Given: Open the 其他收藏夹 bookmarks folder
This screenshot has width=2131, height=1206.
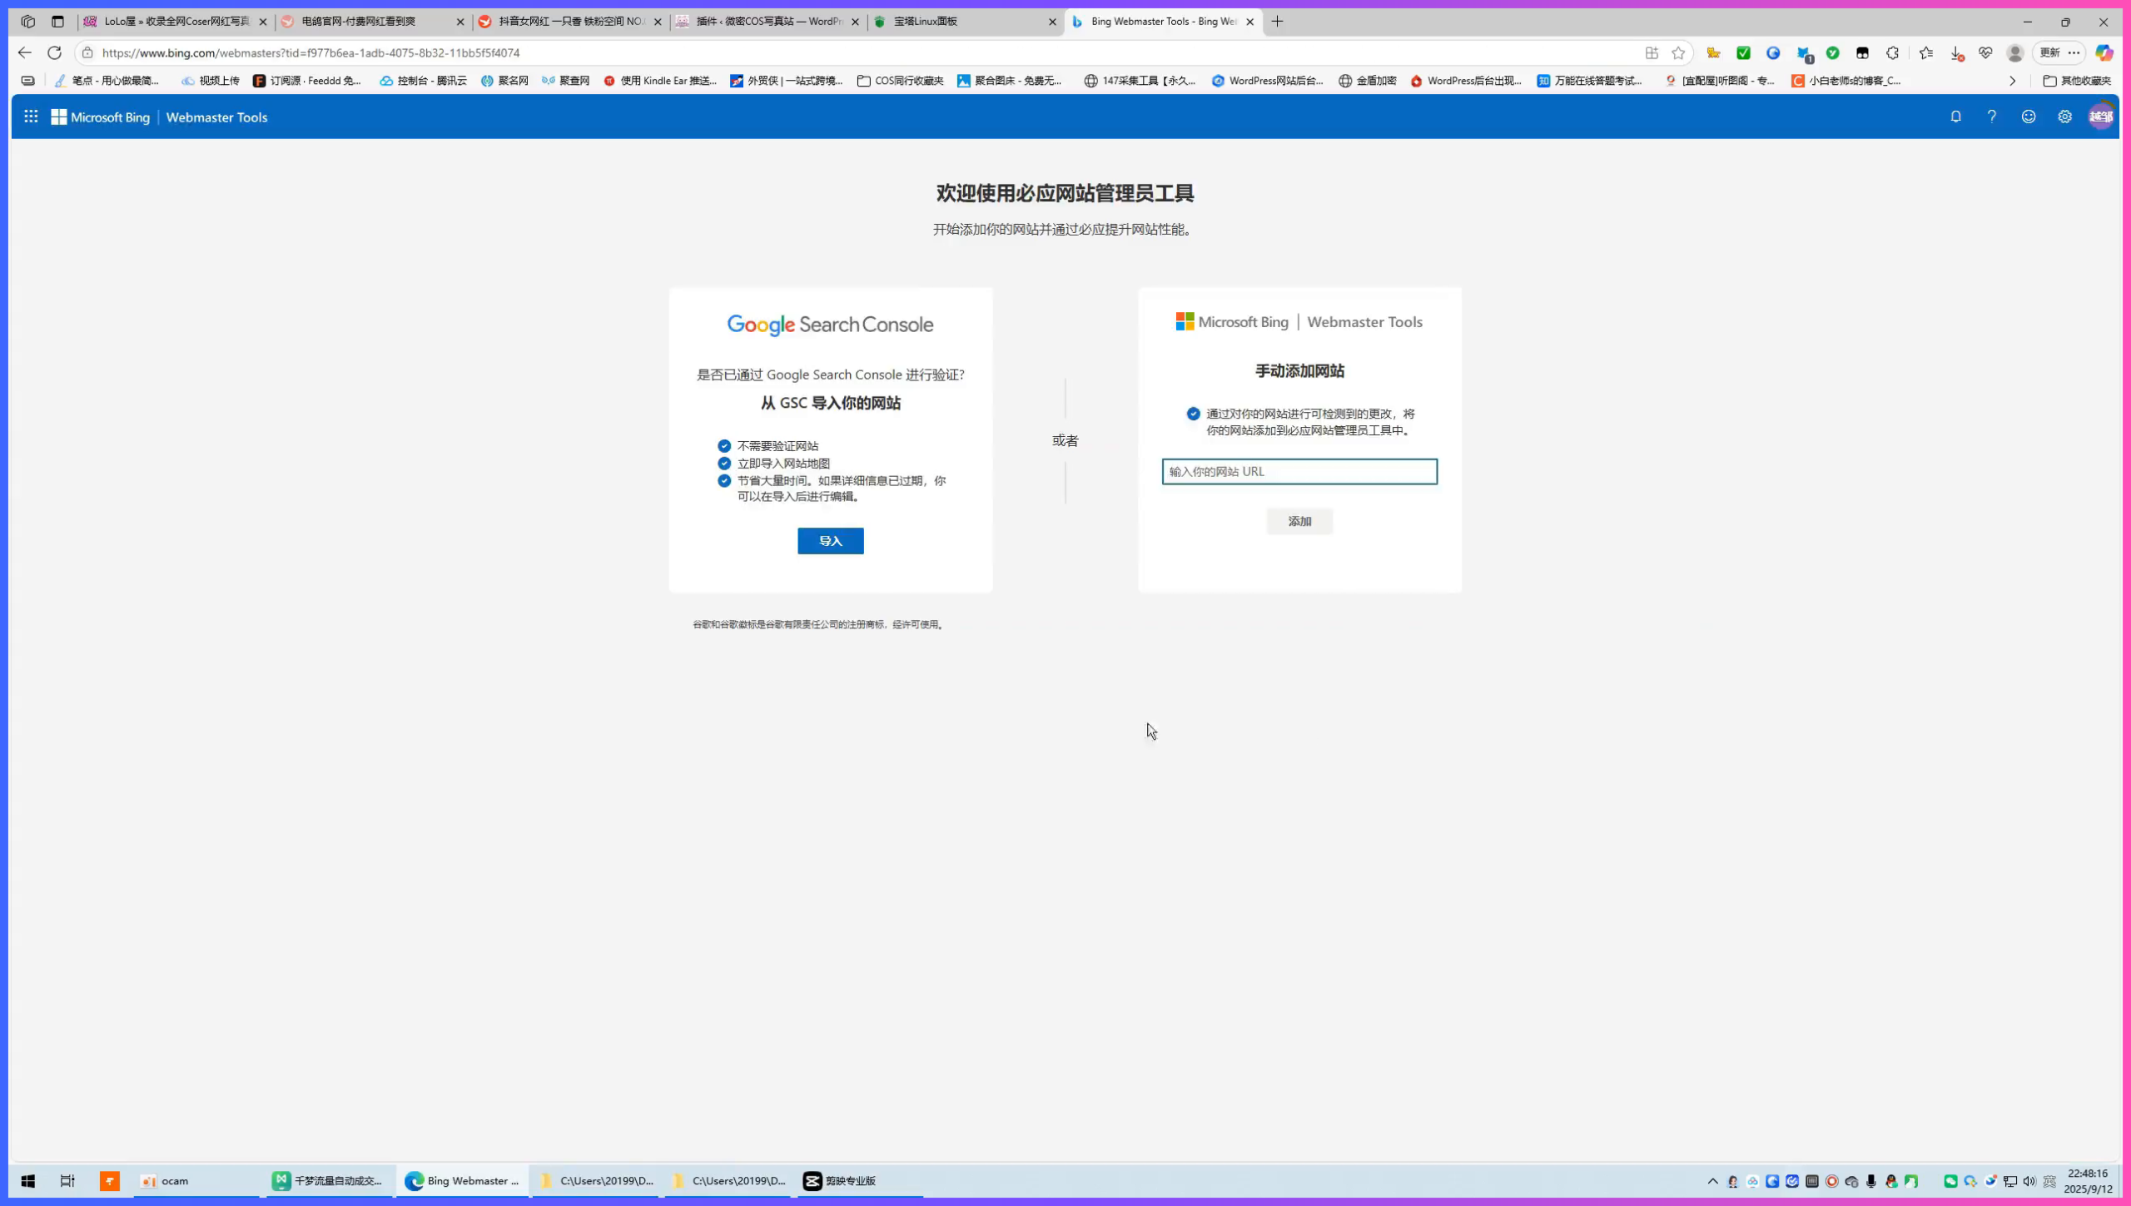Looking at the screenshot, I should pyautogui.click(x=2078, y=81).
